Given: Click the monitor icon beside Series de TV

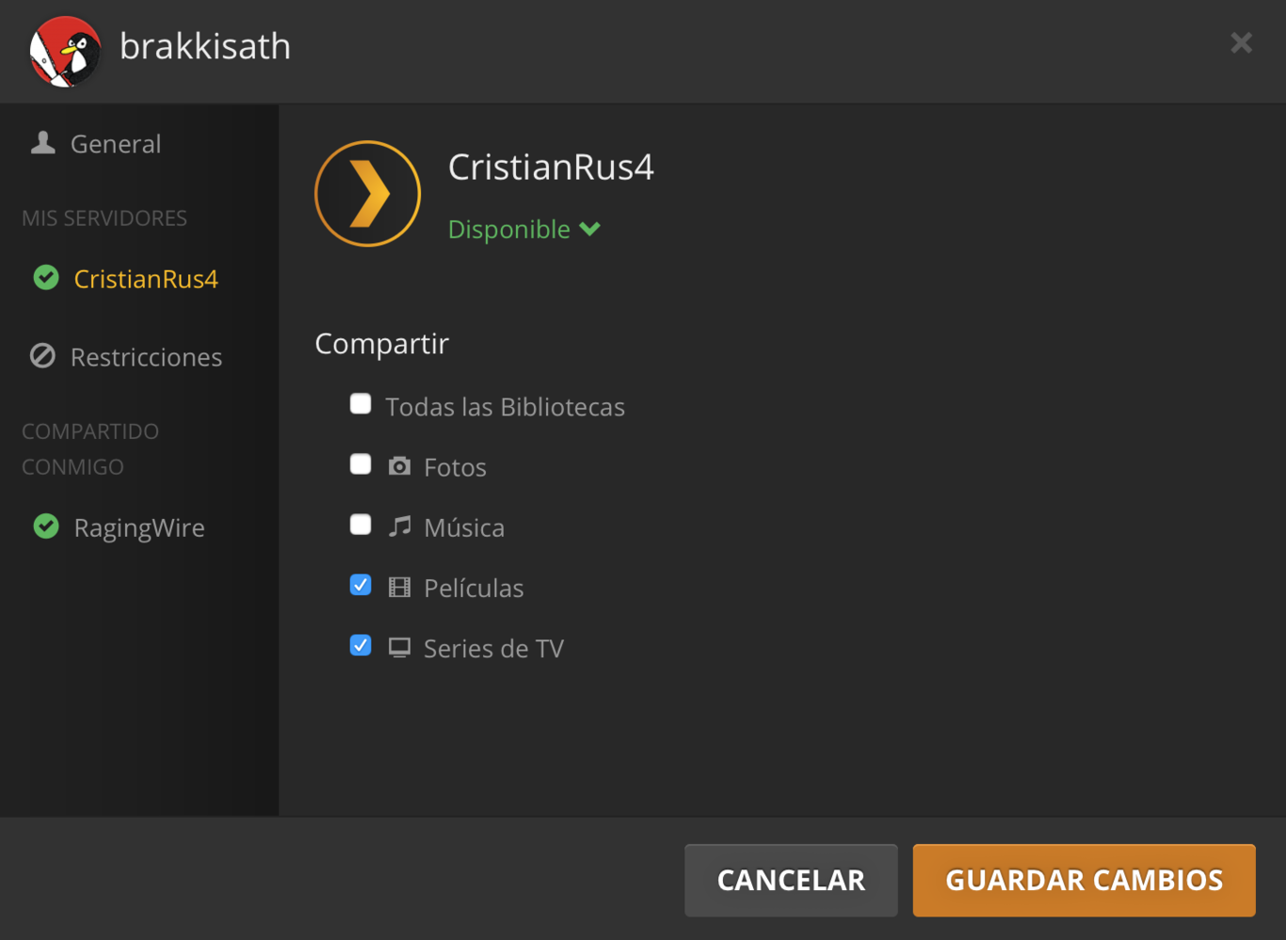Looking at the screenshot, I should coord(399,648).
